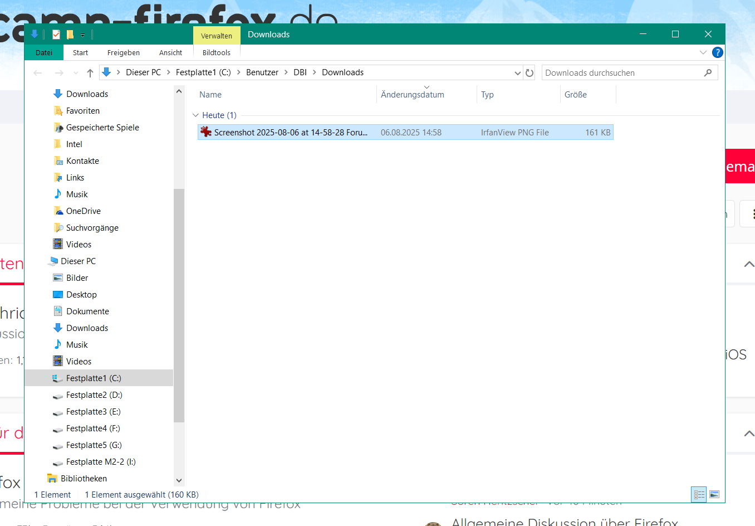Screen dimensions: 755x526
Task: Open the Quick Access Toolbar customize dropdown
Action: point(82,35)
